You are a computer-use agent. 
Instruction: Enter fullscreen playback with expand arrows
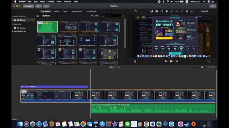[209, 62]
